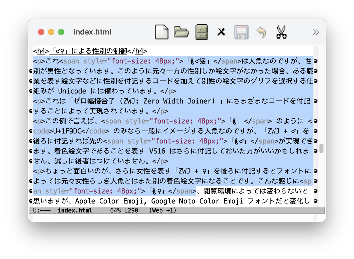Open a file with the folder icon

(x=181, y=32)
